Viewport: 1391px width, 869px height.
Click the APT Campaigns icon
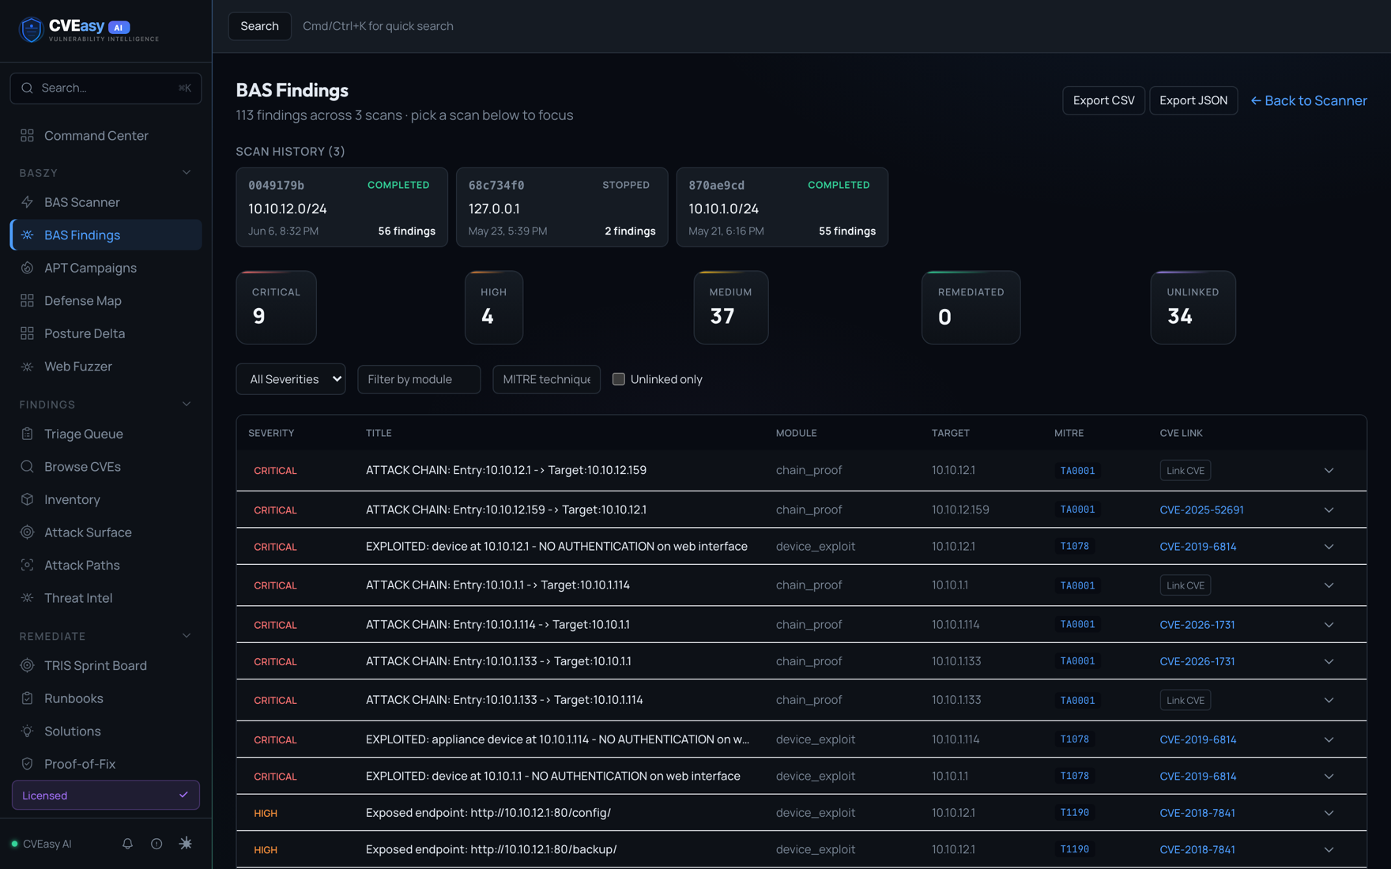tap(27, 268)
